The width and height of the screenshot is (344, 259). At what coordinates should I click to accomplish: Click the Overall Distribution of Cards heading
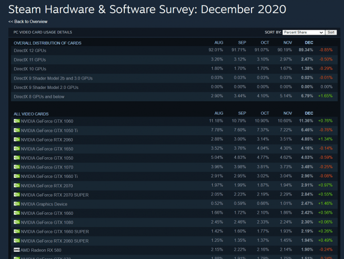tap(47, 43)
